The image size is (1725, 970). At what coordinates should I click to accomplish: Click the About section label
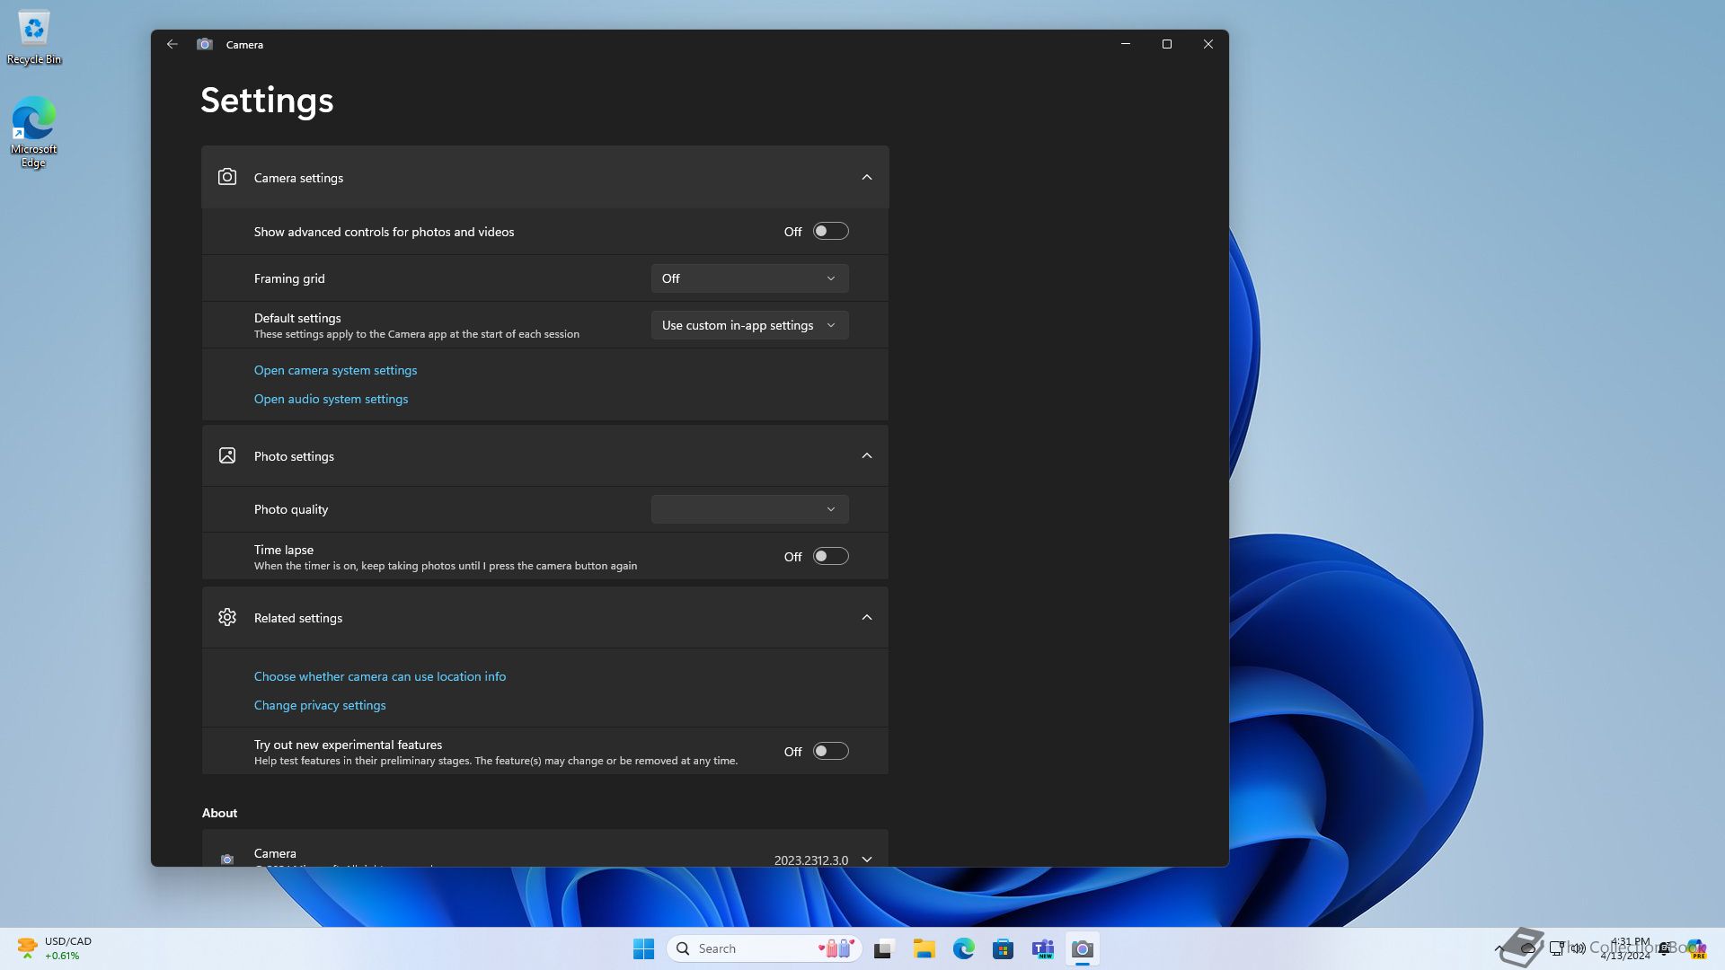(x=219, y=813)
